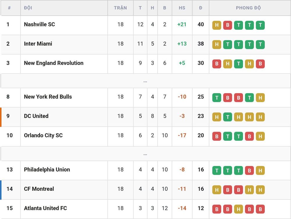Open the DC United team link
Image resolution: width=291 pixels, height=219 pixels.
click(36, 116)
